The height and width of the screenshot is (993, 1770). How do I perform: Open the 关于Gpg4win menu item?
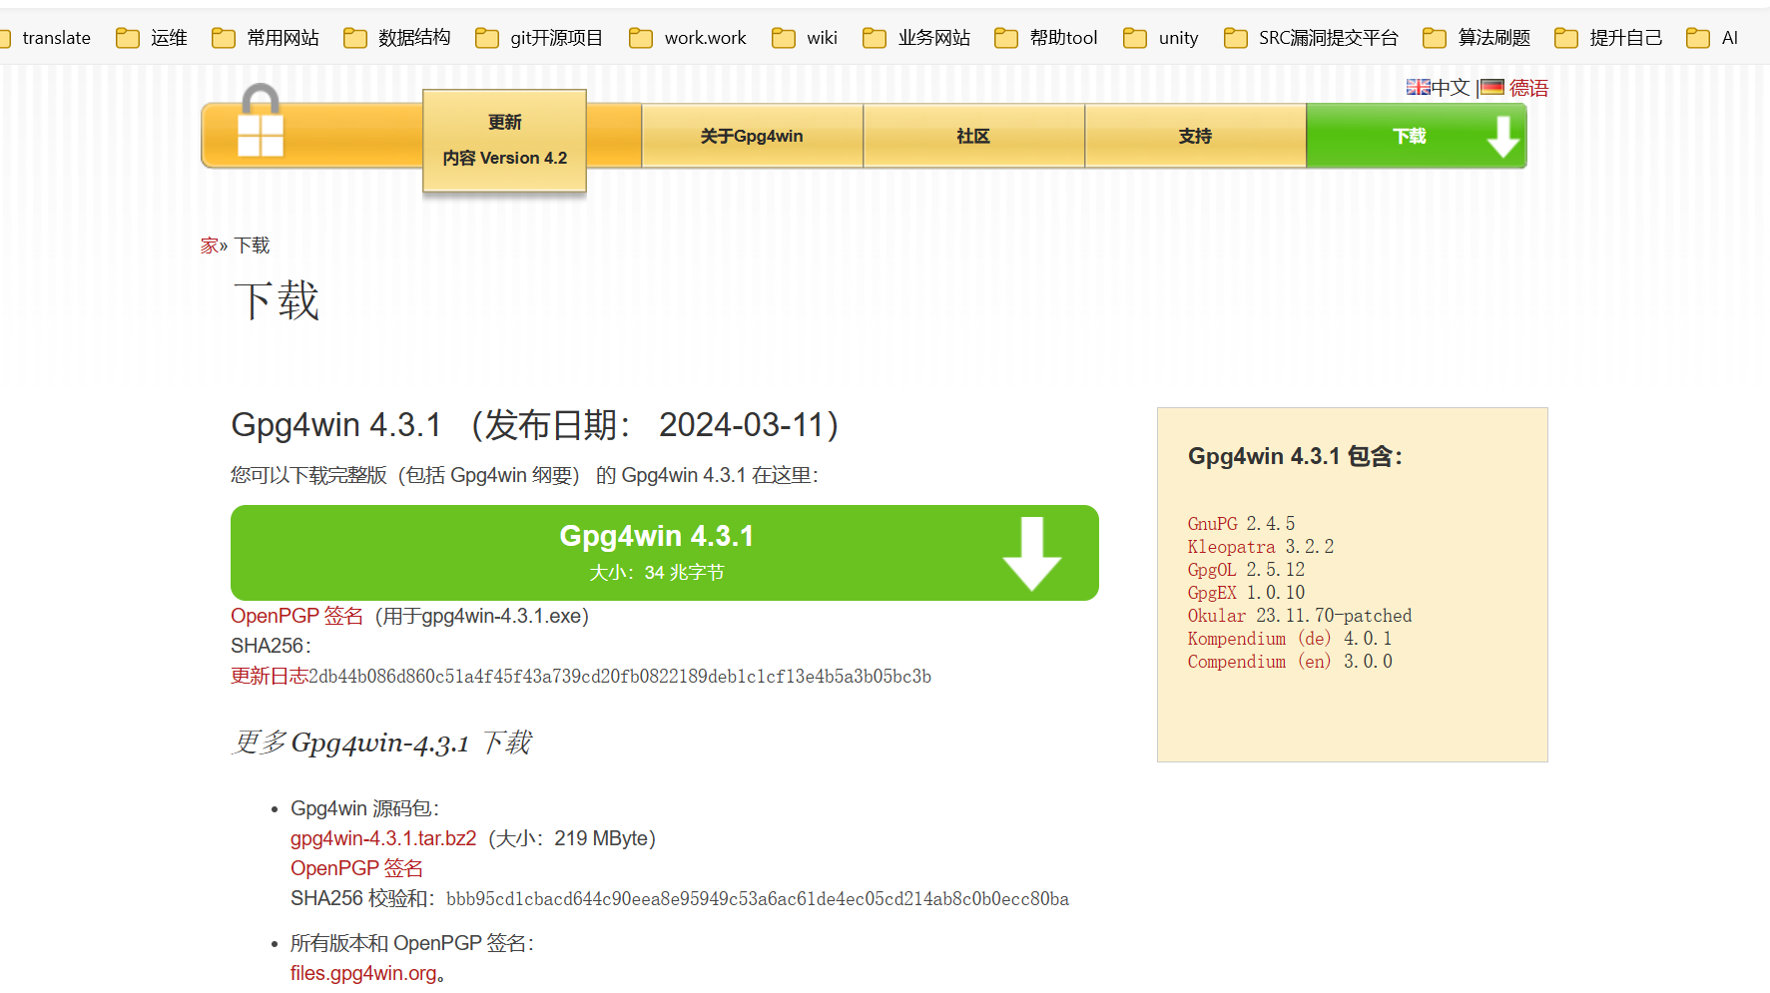tap(752, 136)
